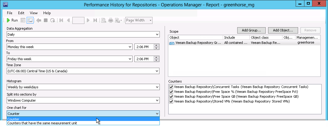Click the Print Preview magnifier icon
The image size is (328, 127).
pos(103,20)
